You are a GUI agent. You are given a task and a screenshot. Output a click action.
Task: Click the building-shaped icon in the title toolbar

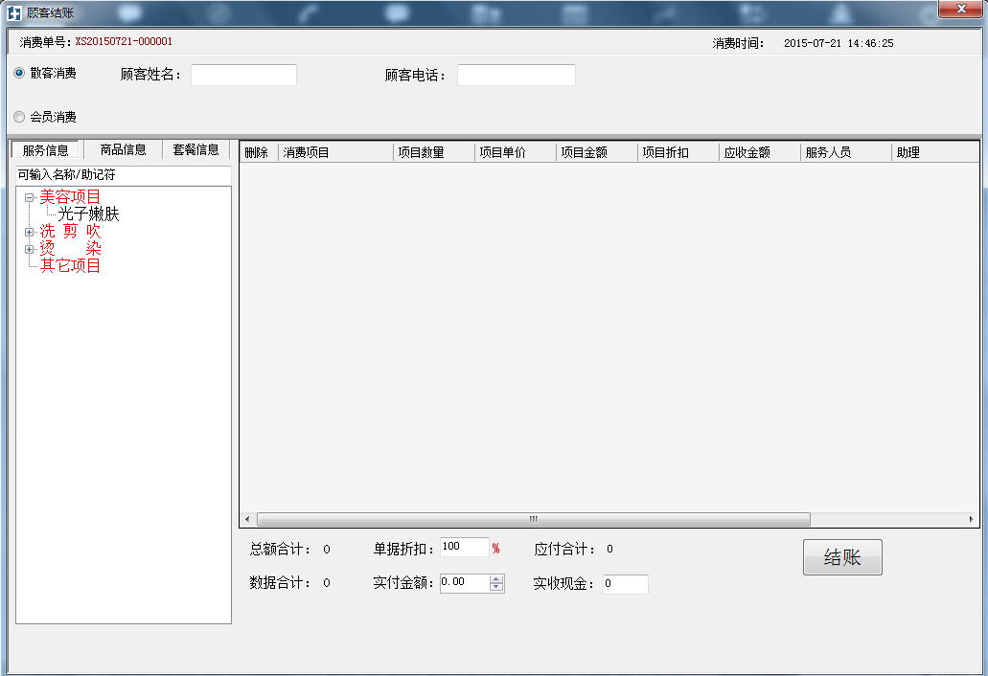pos(486,12)
